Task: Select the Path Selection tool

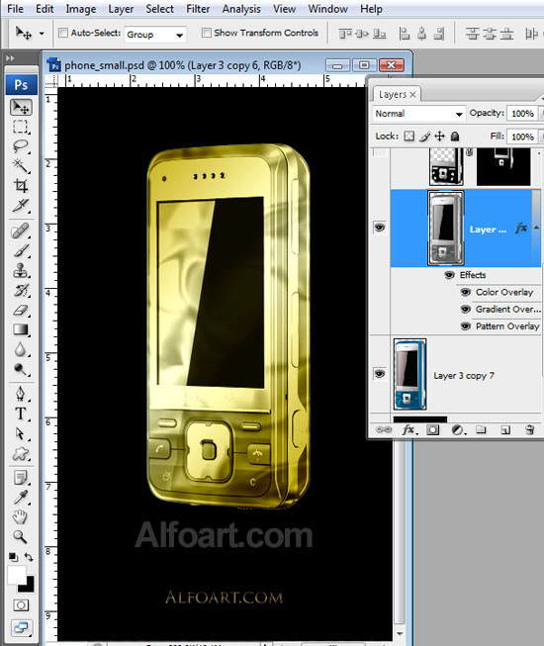Action: click(21, 433)
